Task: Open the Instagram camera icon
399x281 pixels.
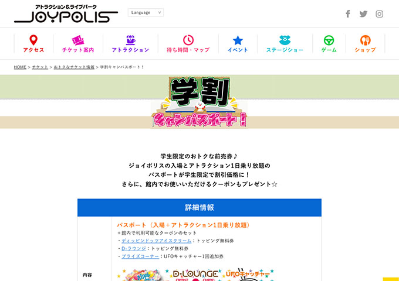Action: tap(379, 14)
